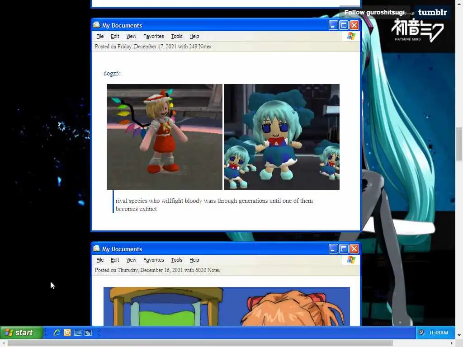The height and width of the screenshot is (347, 463).
Task: Open the Help menu in the December 17 window
Action: pos(194,36)
